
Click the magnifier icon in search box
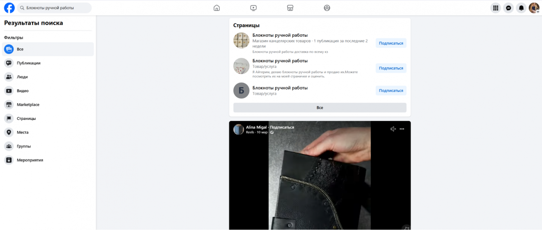point(22,8)
